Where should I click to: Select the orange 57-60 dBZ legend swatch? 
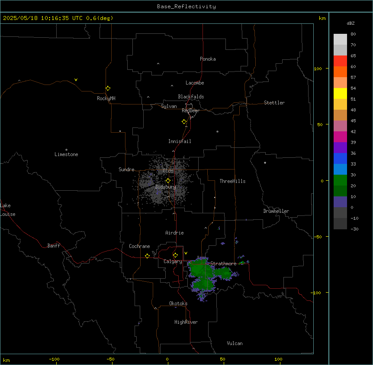click(x=340, y=72)
